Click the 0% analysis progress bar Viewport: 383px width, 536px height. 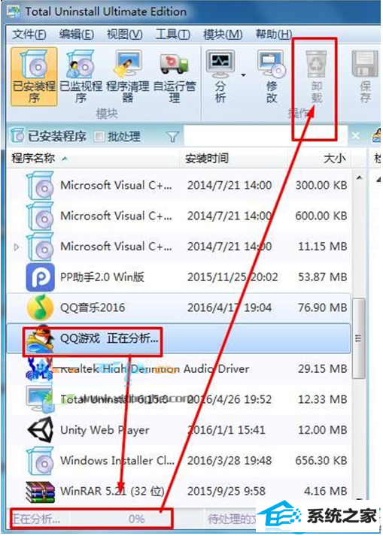click(x=136, y=519)
